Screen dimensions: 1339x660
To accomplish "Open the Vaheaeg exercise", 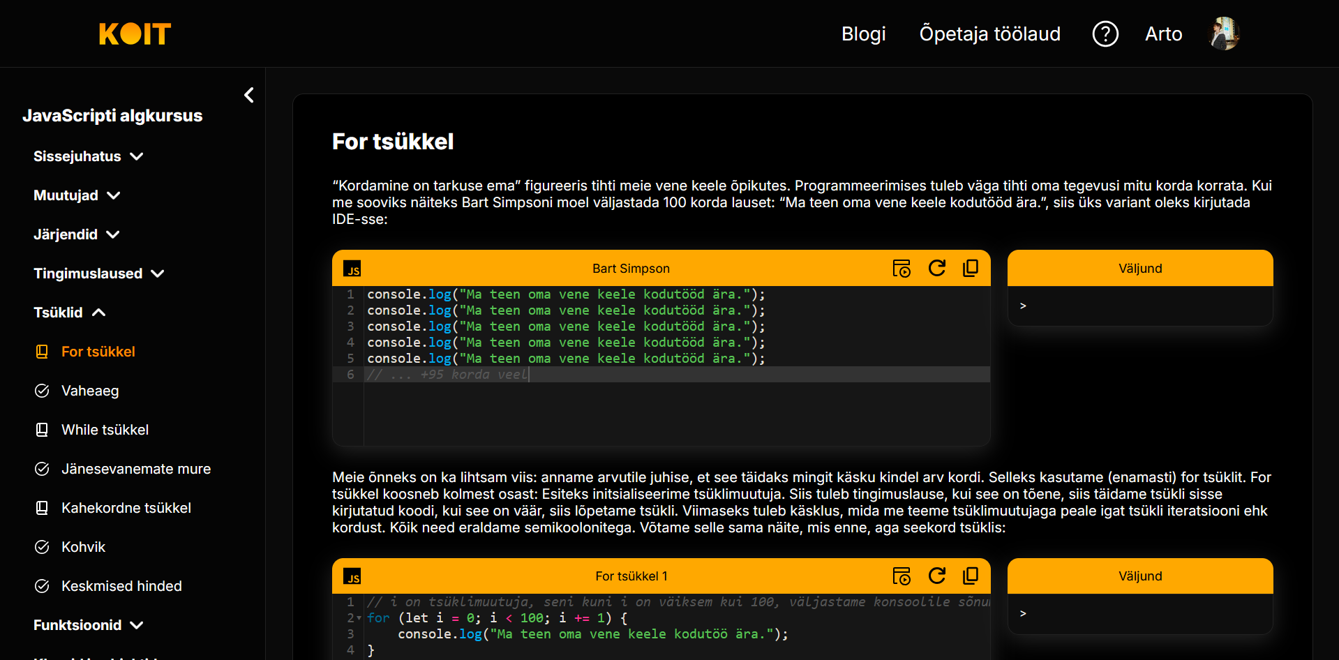I will [x=90, y=391].
